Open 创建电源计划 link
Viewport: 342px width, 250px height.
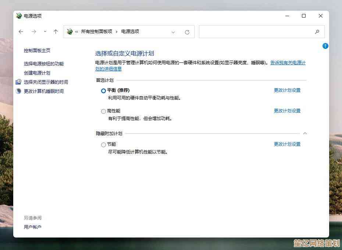coord(37,73)
